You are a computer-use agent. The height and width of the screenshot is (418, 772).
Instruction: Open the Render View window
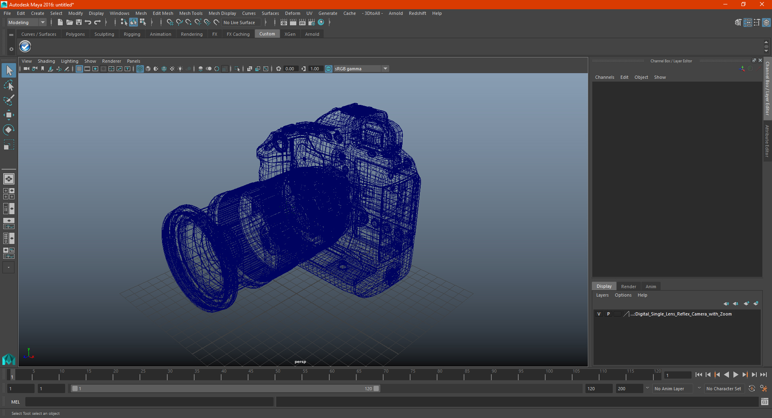[x=284, y=23]
